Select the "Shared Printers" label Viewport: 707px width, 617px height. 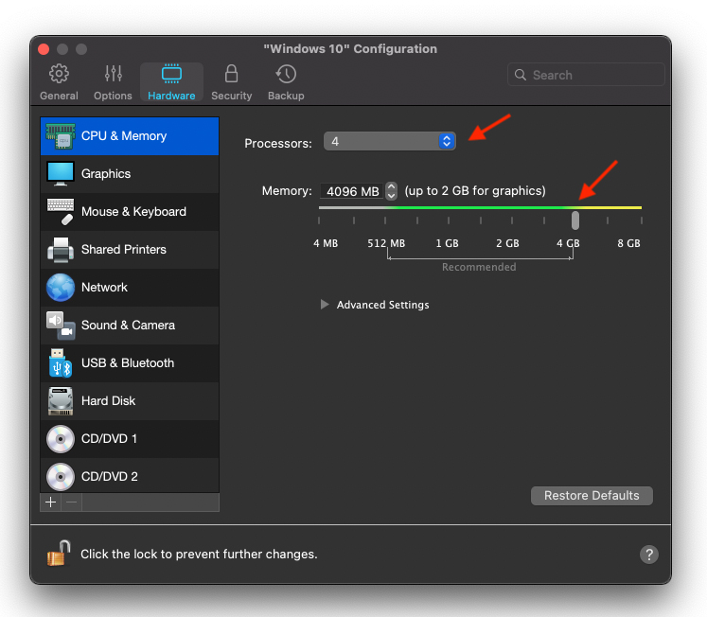(x=124, y=249)
